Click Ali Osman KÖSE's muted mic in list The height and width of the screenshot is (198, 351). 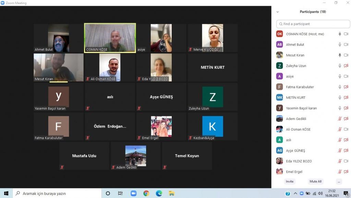340,129
